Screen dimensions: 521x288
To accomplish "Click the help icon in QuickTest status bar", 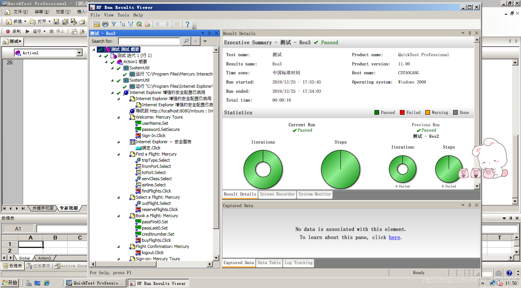I will (509, 273).
